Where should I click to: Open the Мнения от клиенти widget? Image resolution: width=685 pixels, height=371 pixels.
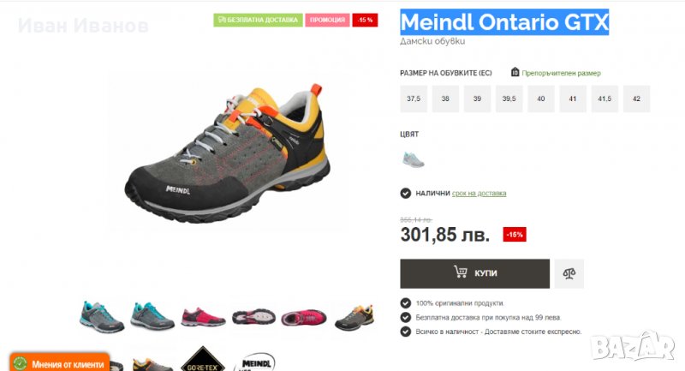click(59, 362)
